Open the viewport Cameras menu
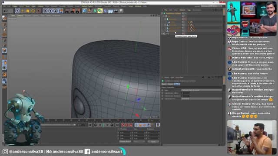The height and width of the screenshot is (156, 278). click(20, 16)
